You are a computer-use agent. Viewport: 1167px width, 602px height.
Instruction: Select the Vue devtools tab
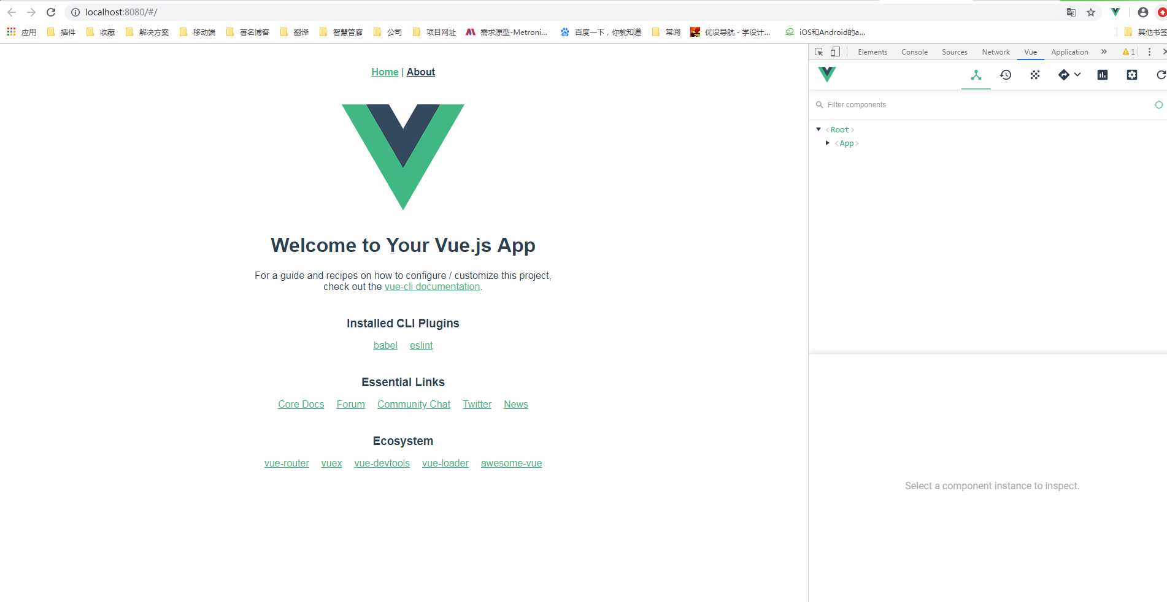tap(1030, 52)
